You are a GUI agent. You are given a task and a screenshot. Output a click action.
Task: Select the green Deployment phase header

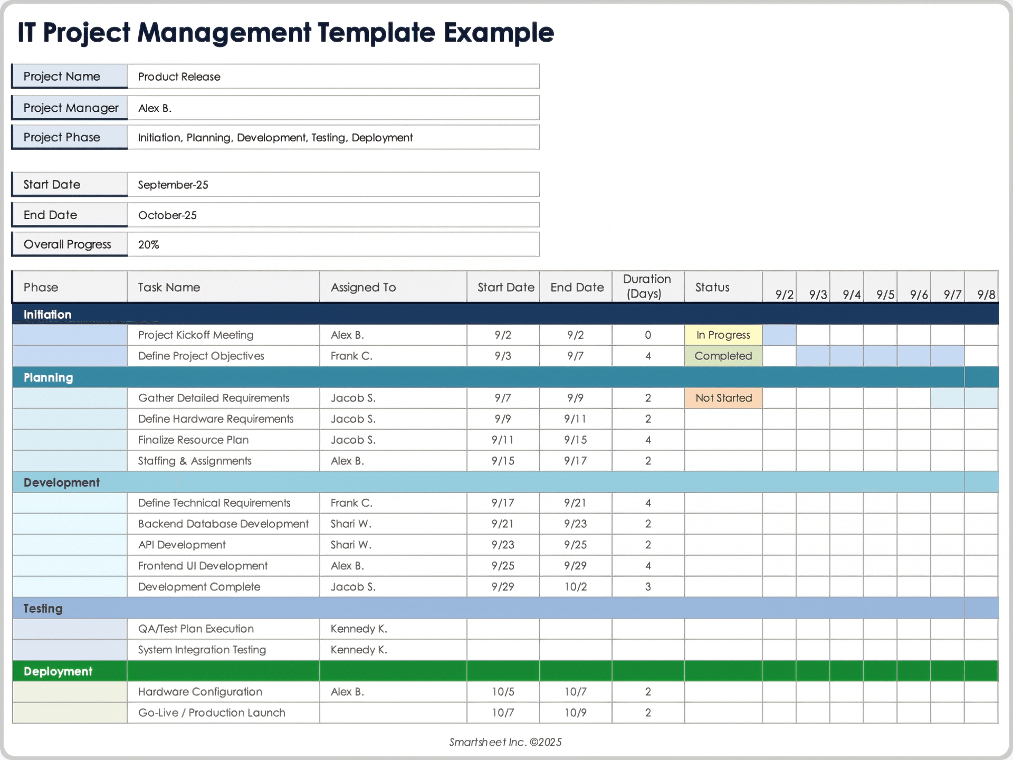58,671
